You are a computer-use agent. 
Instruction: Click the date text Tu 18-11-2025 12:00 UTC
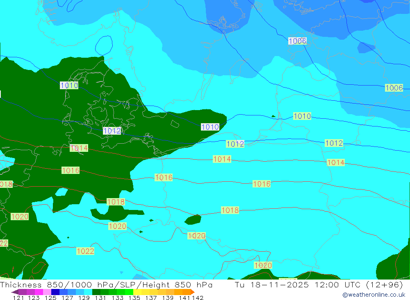[x=298, y=284]
